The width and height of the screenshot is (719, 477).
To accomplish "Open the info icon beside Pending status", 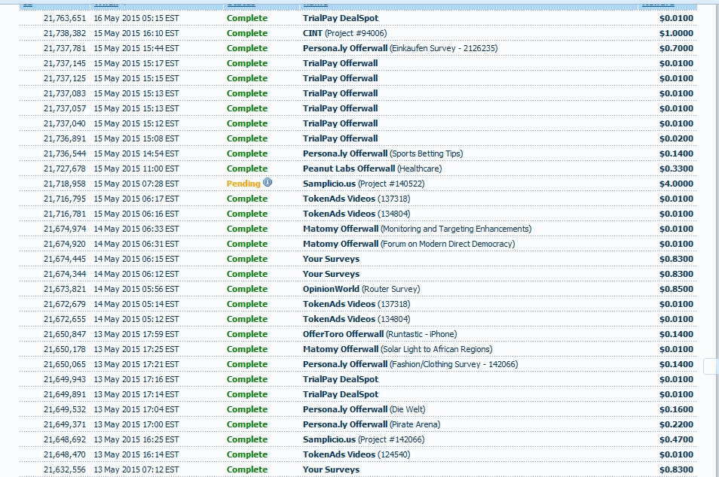I will 268,182.
